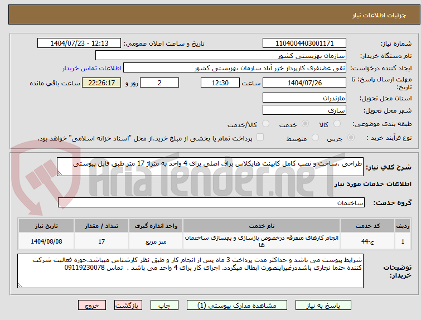Toggle اسناد خزانه اسلامی payment checkbox
Viewport: 421px width, 320px height.
(260, 137)
